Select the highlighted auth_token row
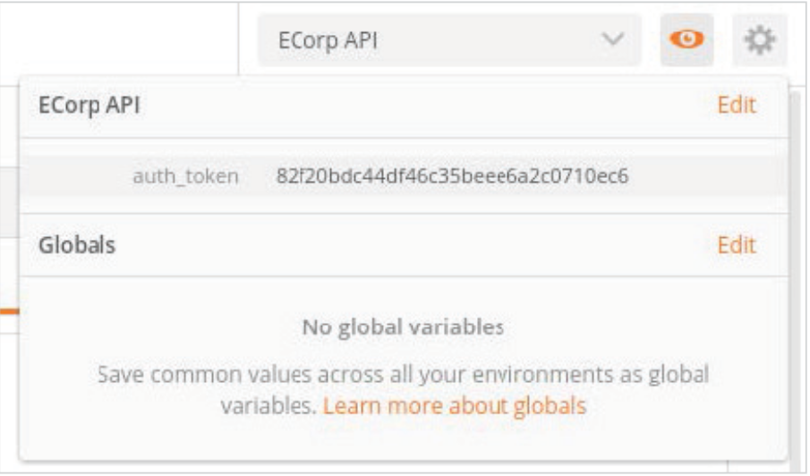 [x=404, y=176]
